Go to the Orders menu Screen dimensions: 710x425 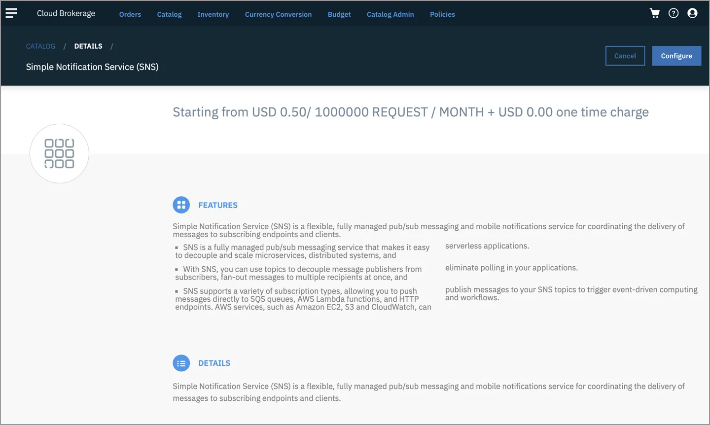tap(130, 14)
